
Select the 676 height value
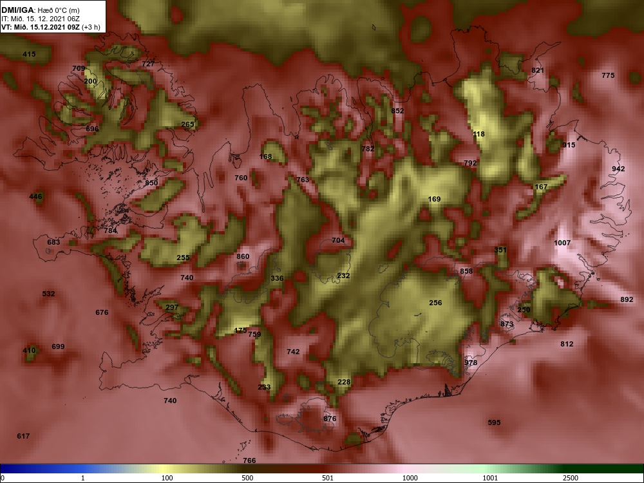102,312
